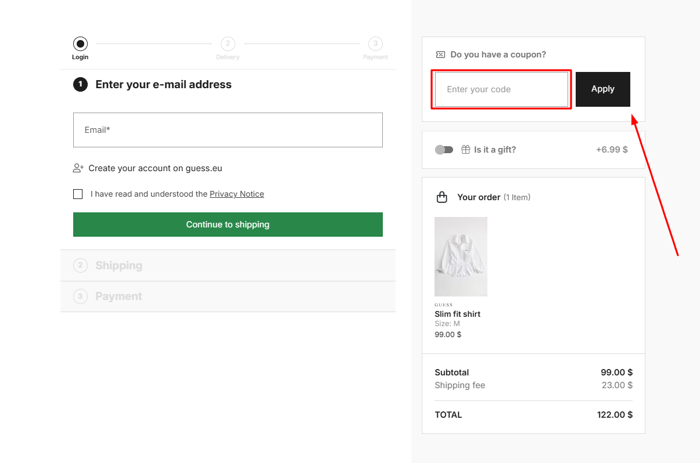Viewport: 700px width, 463px height.
Task: Click the Shipping fee 23.00 $ value
Action: [x=617, y=385]
